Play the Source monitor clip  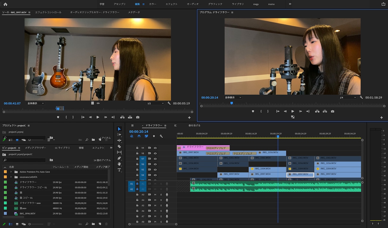(x=98, y=117)
